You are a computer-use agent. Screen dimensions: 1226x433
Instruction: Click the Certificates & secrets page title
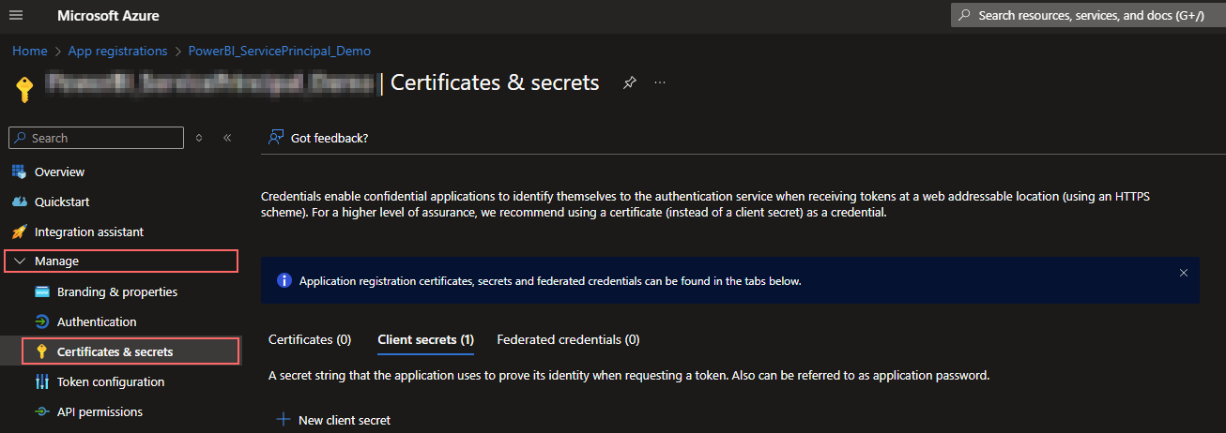coord(495,82)
